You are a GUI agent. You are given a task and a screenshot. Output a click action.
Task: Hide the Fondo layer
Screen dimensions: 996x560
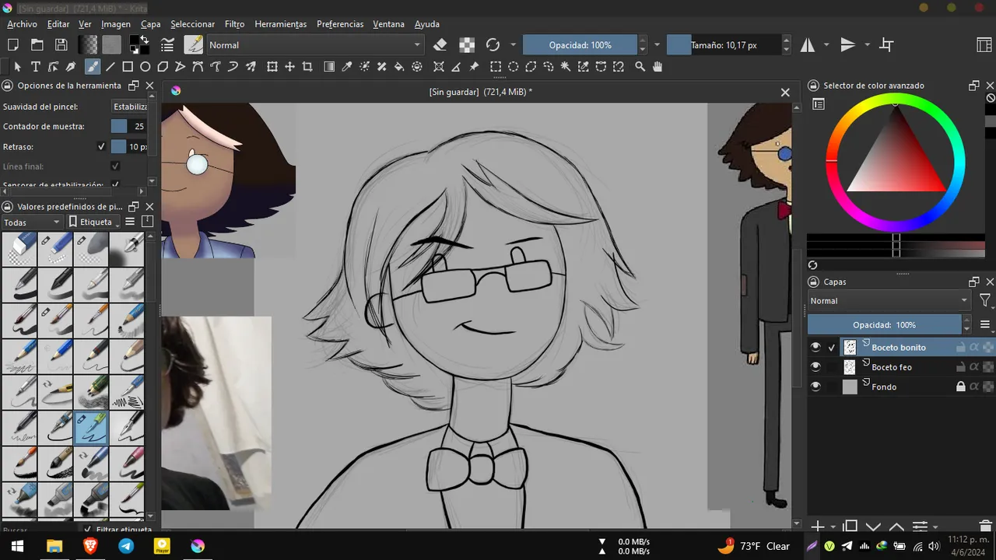tap(815, 387)
